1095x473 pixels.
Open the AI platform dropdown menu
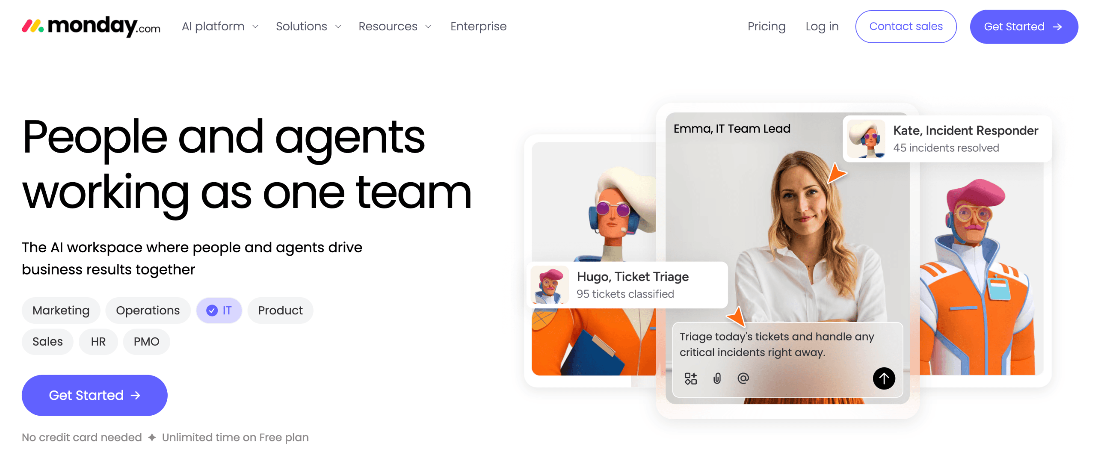220,27
